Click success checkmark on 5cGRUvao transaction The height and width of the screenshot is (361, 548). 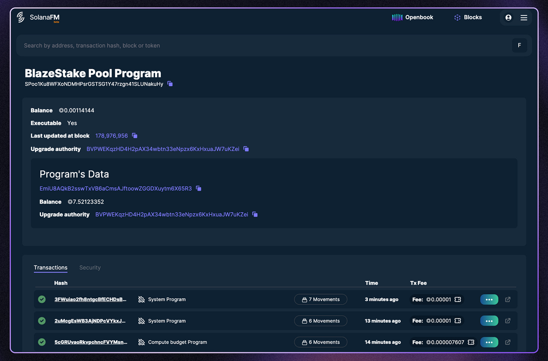[42, 342]
